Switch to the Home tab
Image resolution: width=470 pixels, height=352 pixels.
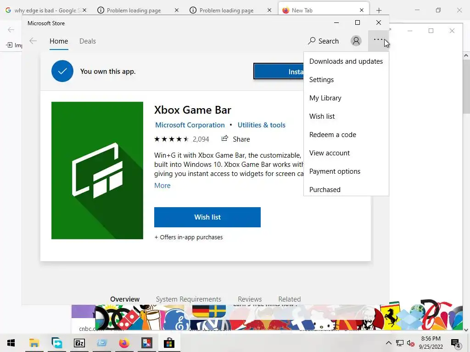click(59, 41)
